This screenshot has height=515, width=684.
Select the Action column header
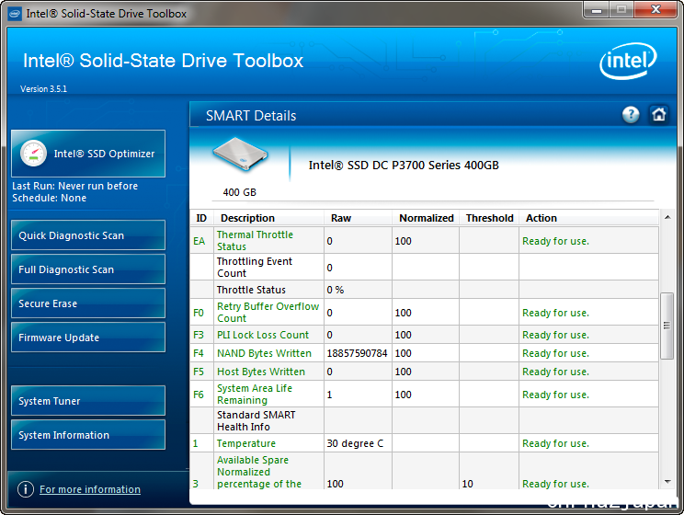(x=588, y=218)
